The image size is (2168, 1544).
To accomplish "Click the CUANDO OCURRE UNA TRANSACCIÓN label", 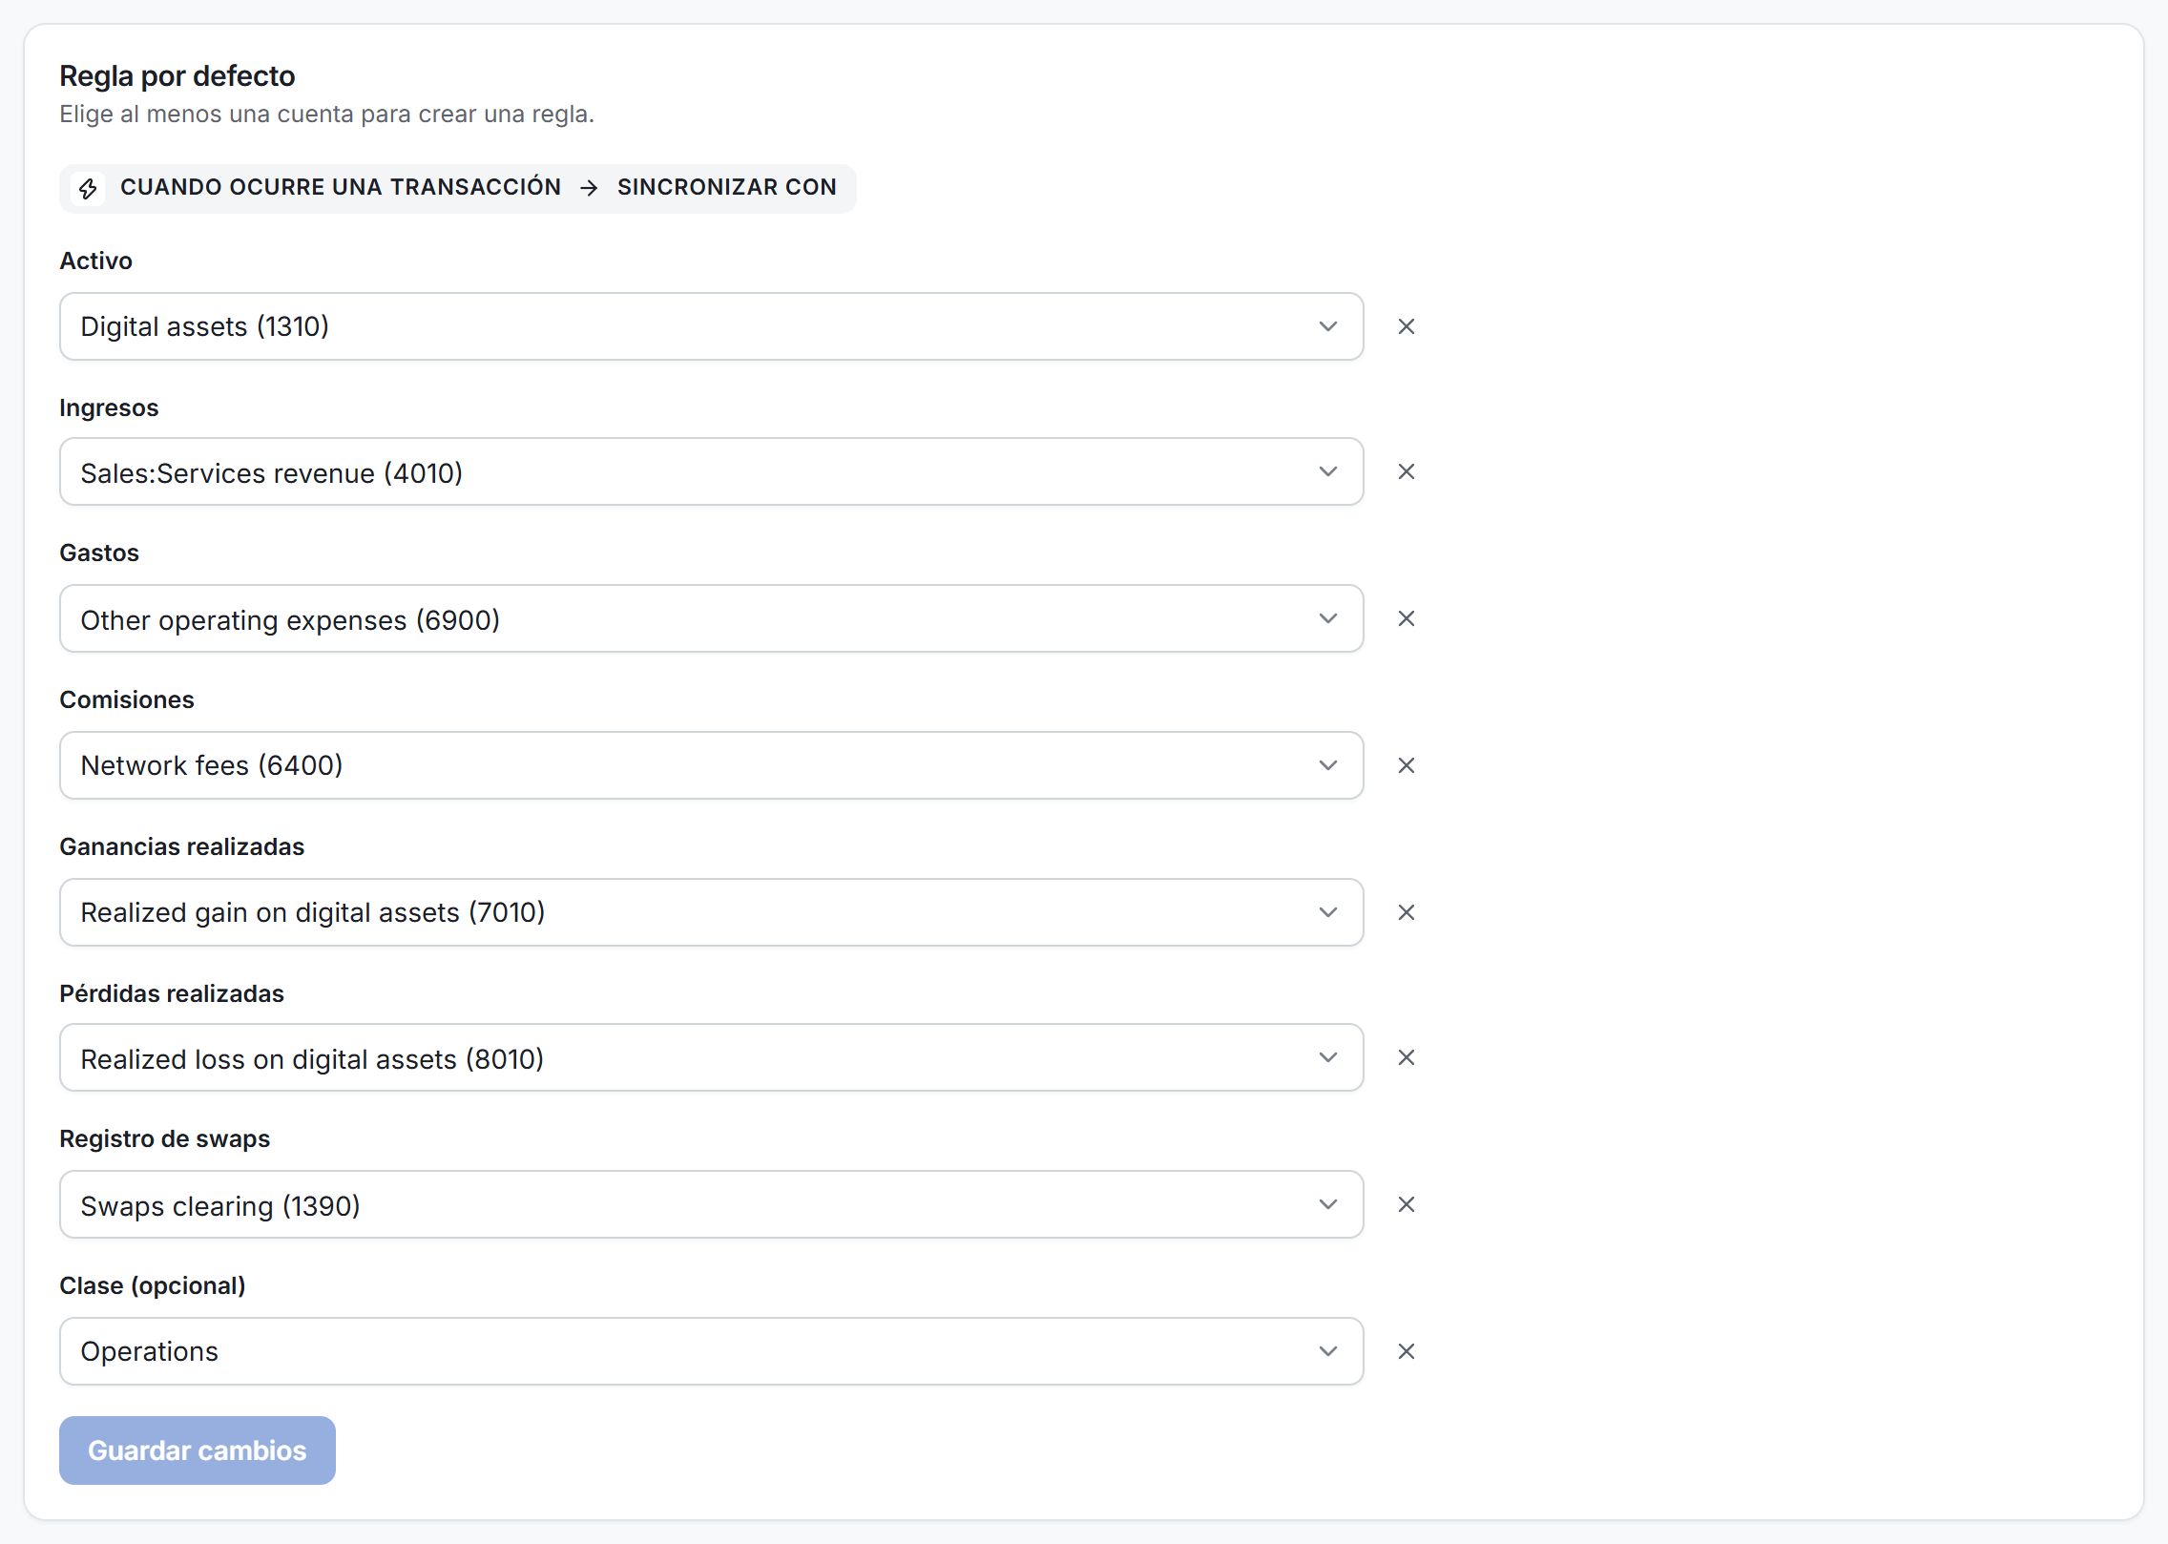I will 341,187.
